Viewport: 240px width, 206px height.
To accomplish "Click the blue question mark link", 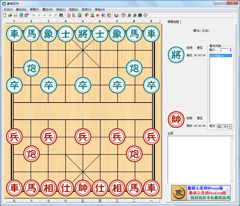I will (231, 50).
